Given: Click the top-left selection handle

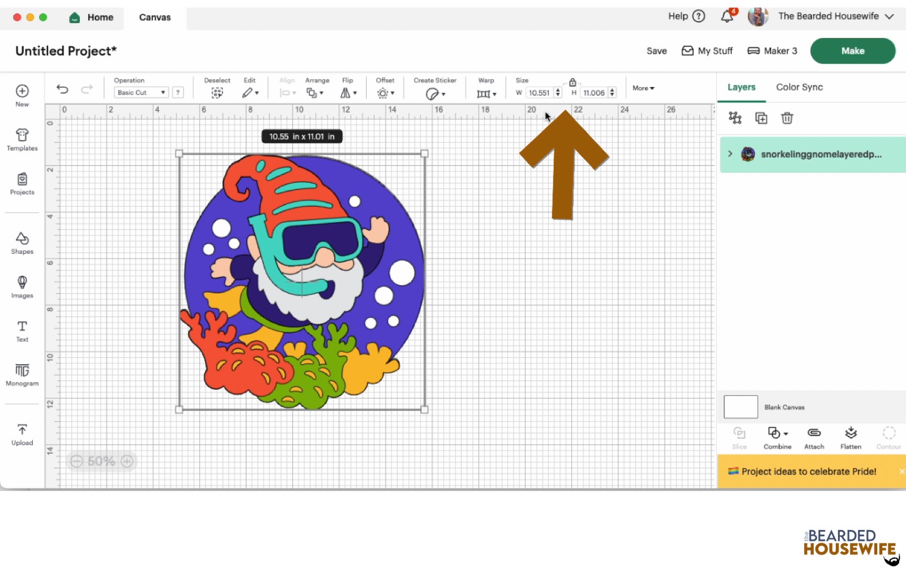Looking at the screenshot, I should [x=180, y=153].
